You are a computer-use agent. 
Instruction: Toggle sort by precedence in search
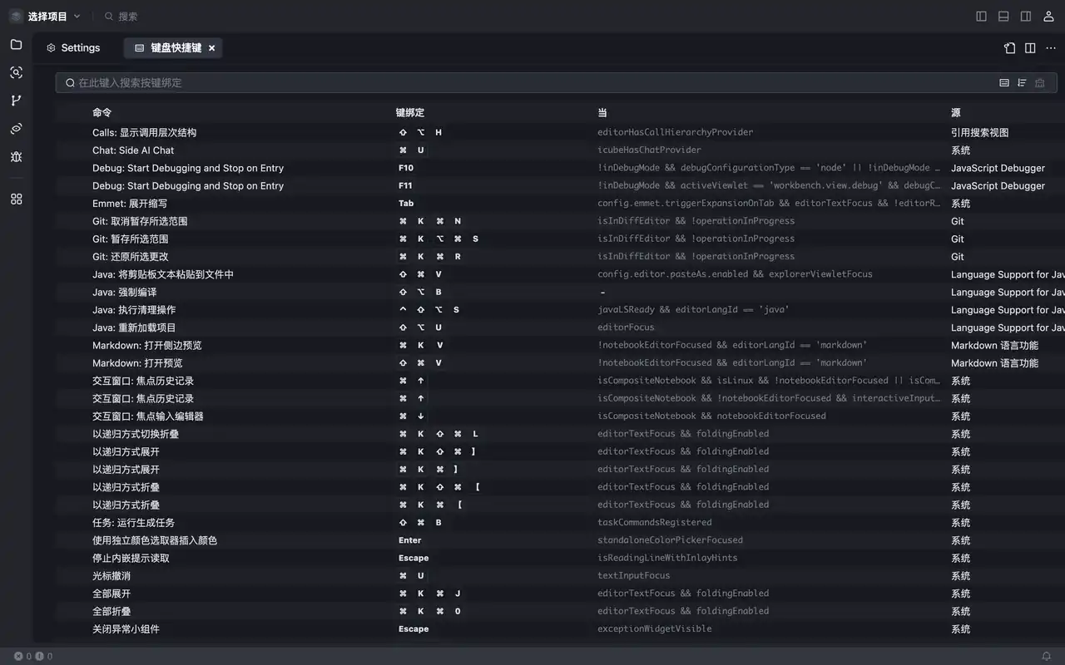1022,83
